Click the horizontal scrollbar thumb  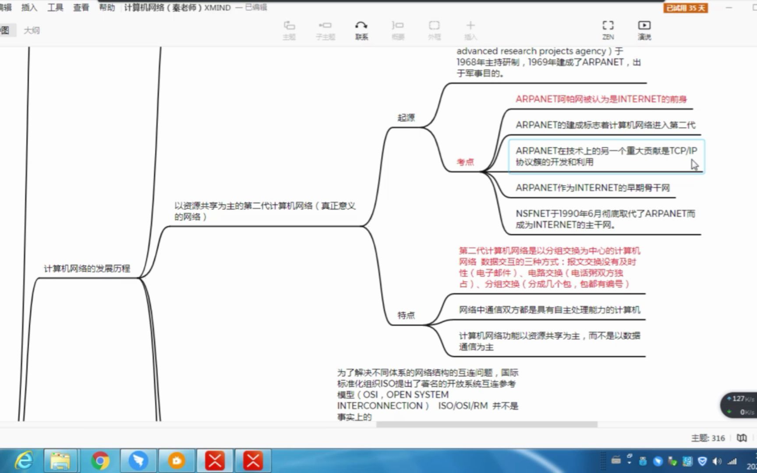pyautogui.click(x=487, y=424)
